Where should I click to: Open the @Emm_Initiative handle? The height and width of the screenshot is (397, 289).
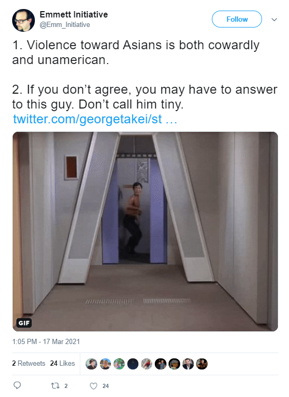(64, 24)
